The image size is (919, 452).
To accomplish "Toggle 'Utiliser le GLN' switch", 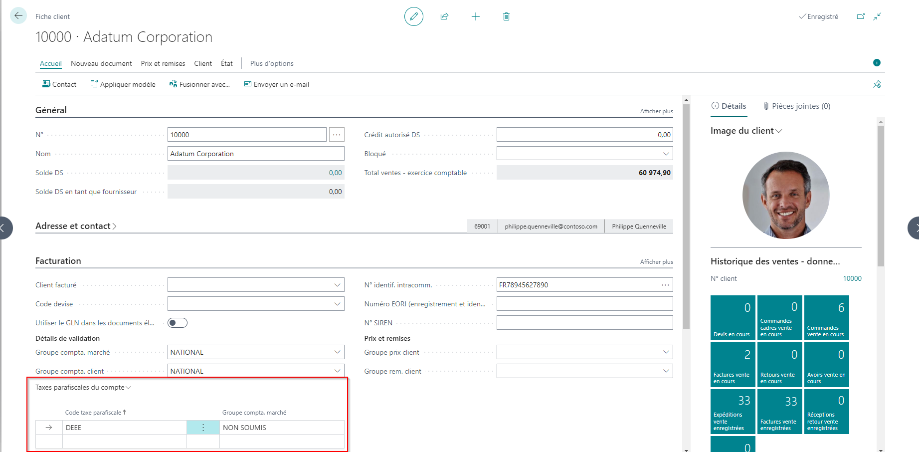I will 178,323.
